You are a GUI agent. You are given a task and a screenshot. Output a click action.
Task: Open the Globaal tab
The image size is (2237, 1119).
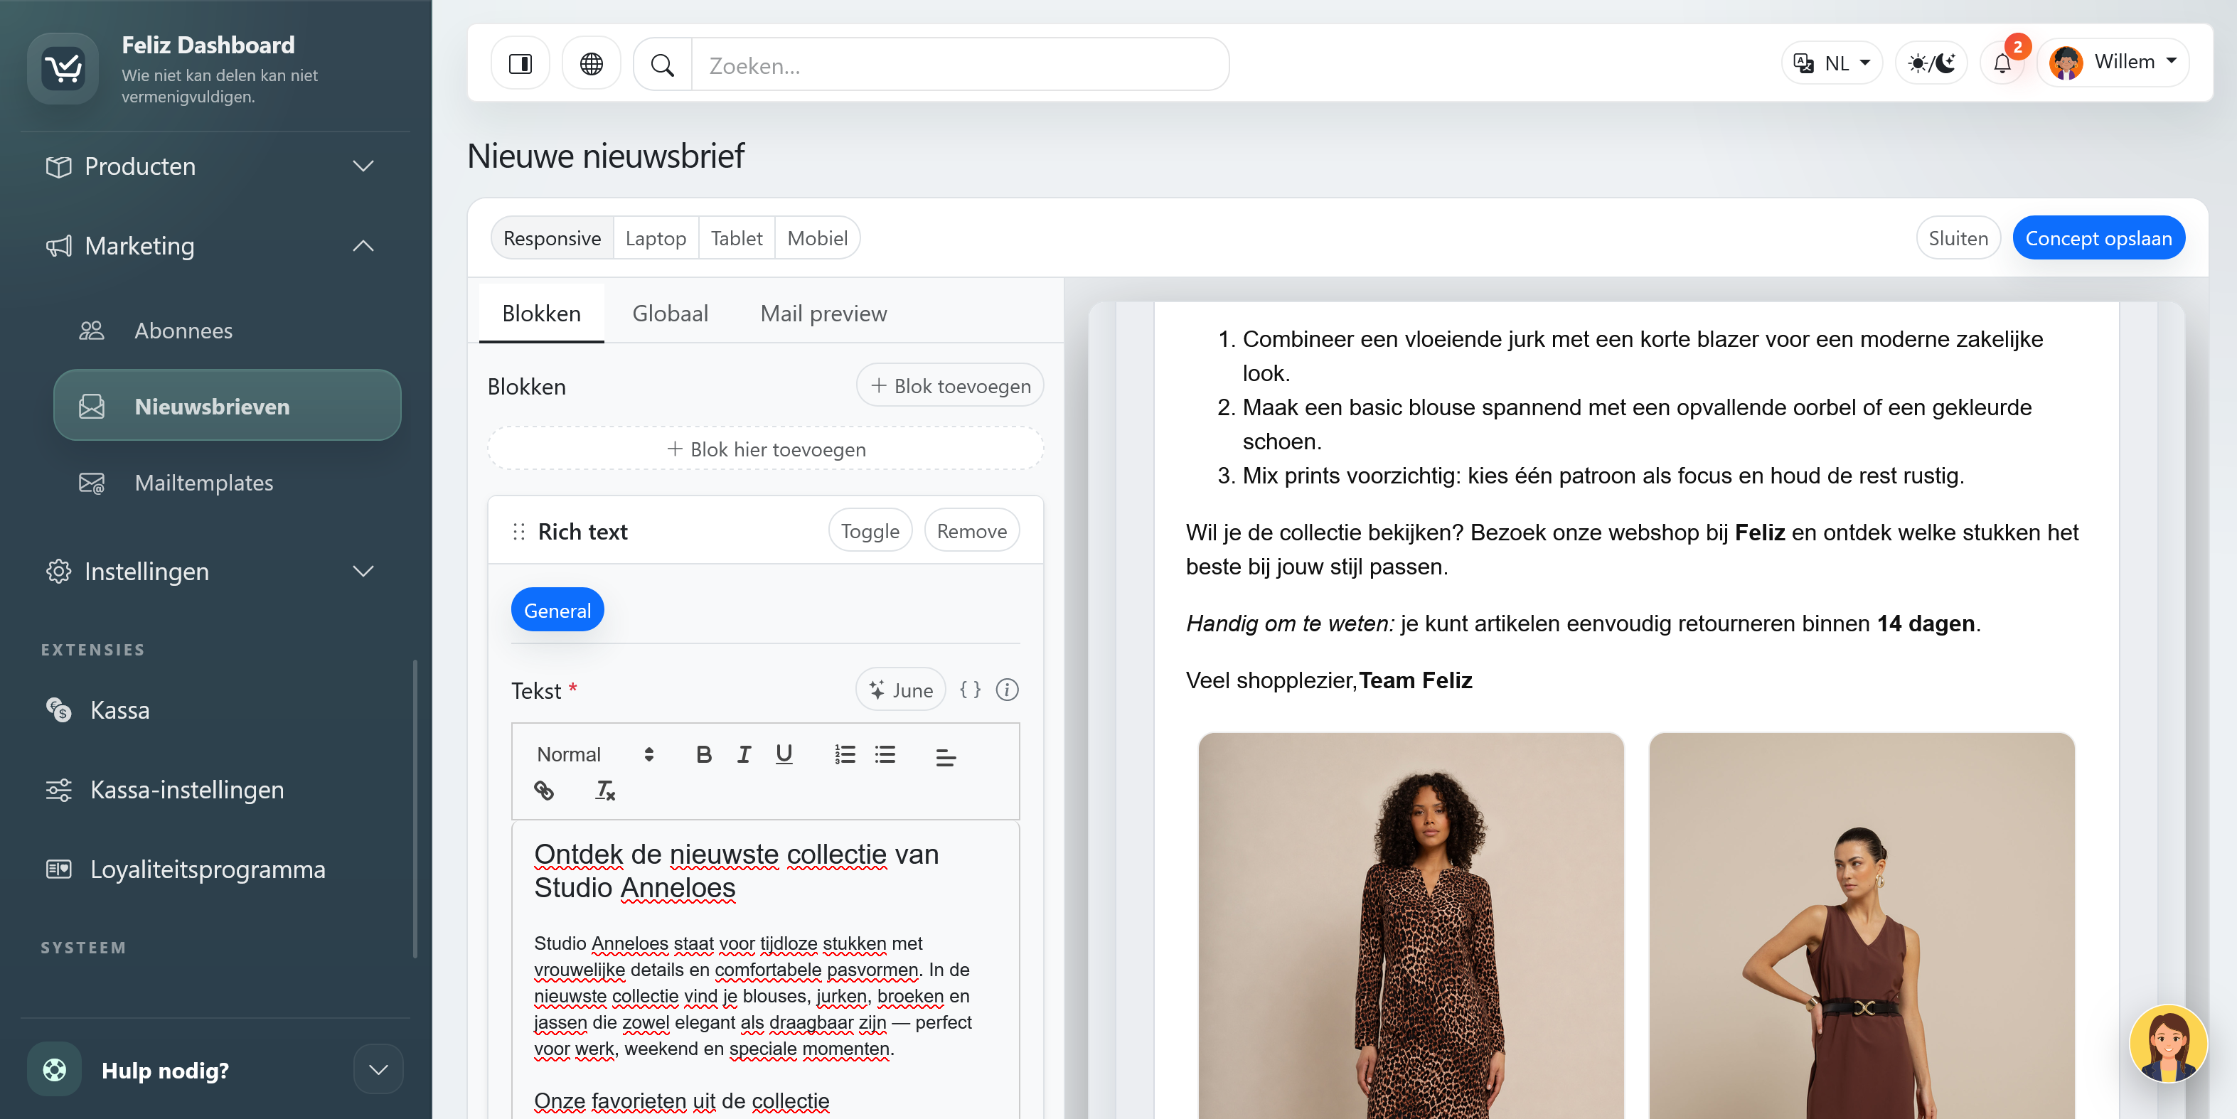click(670, 314)
